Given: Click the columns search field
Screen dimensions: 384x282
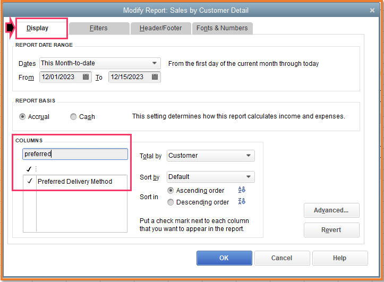Looking at the screenshot, I should point(75,154).
